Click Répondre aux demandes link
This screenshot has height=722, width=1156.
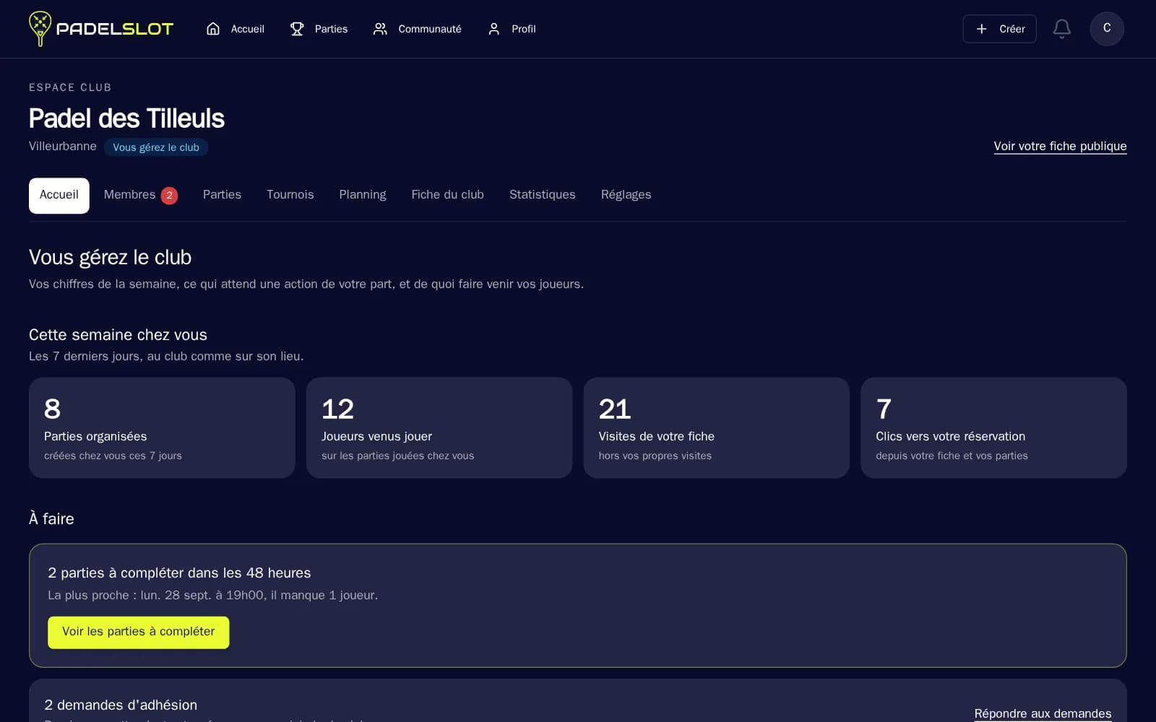tap(1043, 713)
